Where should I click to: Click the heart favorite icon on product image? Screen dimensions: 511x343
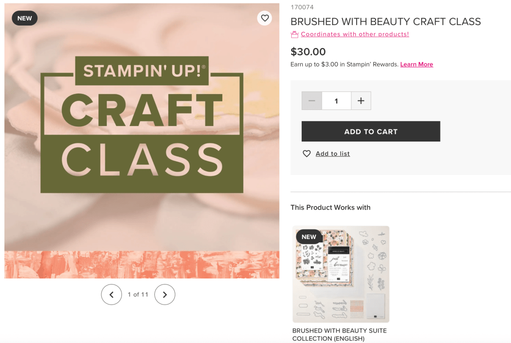coord(265,18)
